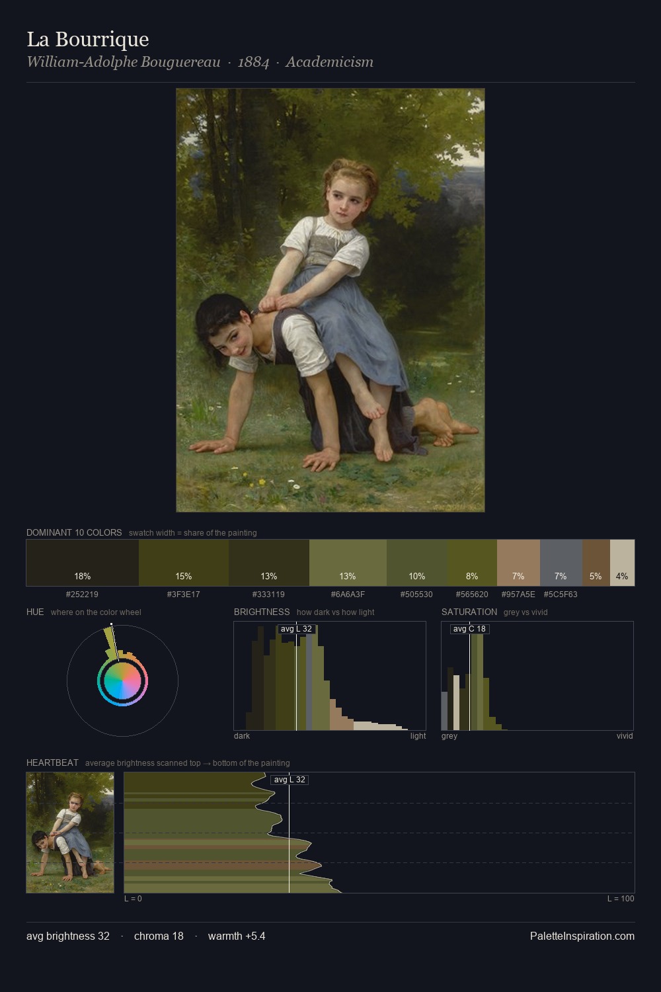The height and width of the screenshot is (992, 661).
Task: Click the 10% swatch #505530
Action: (x=417, y=563)
